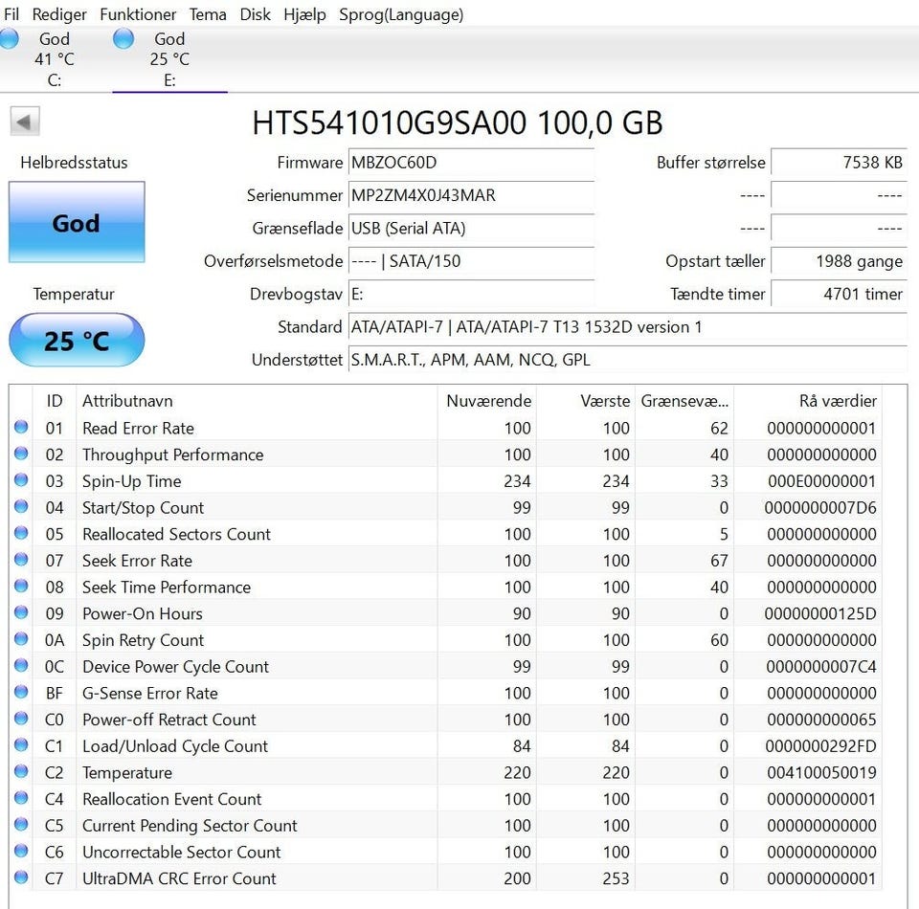Click the previous disk arrow button
Viewport: 919px width, 909px height.
click(x=24, y=122)
